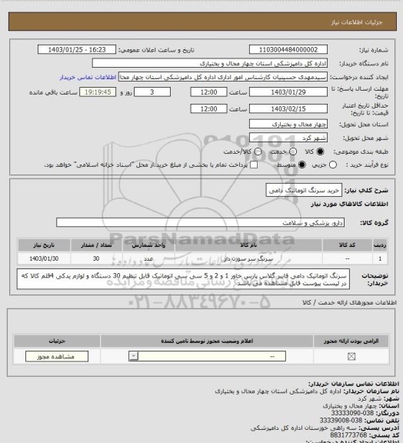Select the کالا/خدمت radio button

(x=258, y=152)
